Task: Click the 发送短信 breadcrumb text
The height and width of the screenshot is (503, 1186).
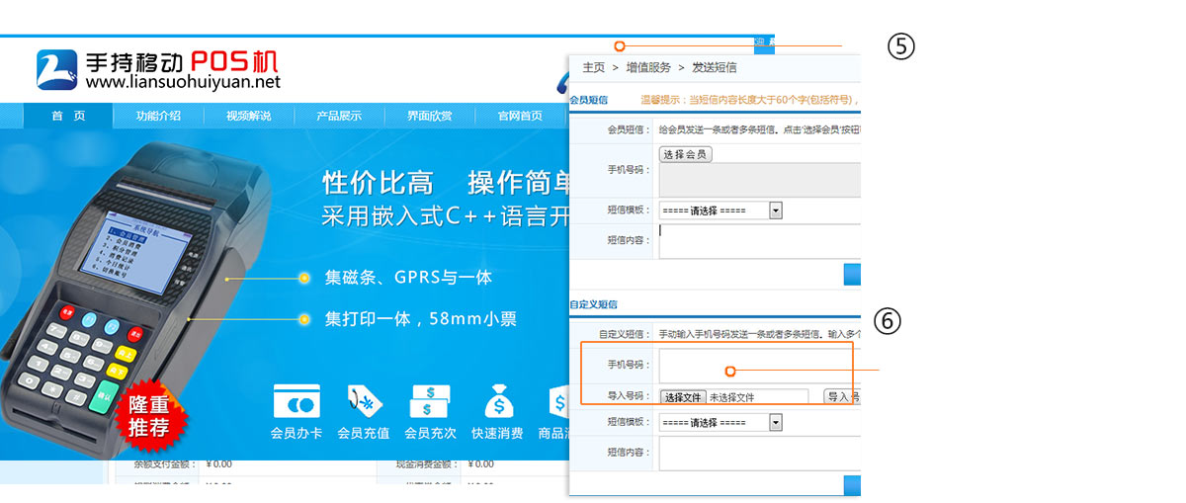Action: click(x=715, y=67)
